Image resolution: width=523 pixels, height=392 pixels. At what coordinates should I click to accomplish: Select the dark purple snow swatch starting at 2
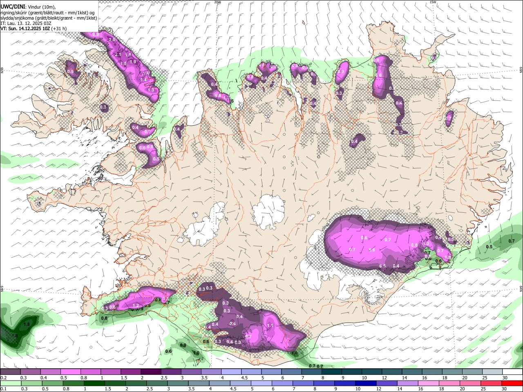(x=151, y=372)
